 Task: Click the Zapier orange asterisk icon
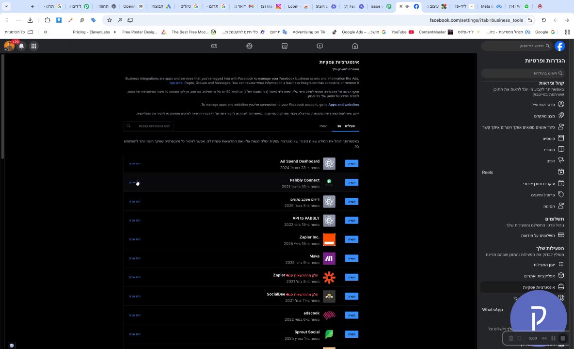[329, 277]
